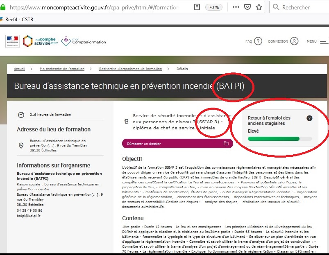This screenshot has height=255, width=329.
Task: Open the help tooltip on 'Retour à l'emploi'
Action: [309, 118]
